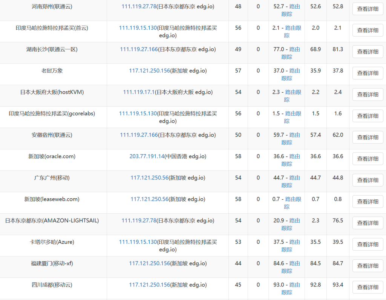This screenshot has width=386, height=300.
Task: Click 查看详细 for 日本大阪府大阪(hostKVM) row
Action: click(368, 95)
